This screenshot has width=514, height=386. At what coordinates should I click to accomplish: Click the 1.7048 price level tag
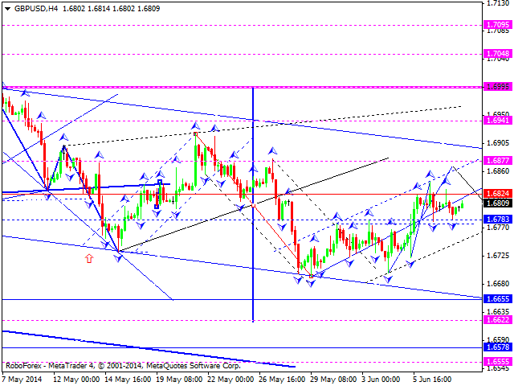point(498,54)
